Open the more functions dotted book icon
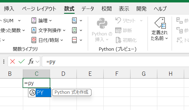 [74, 40]
